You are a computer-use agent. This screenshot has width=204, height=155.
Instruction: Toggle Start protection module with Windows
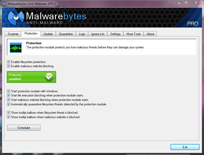pos(8,91)
